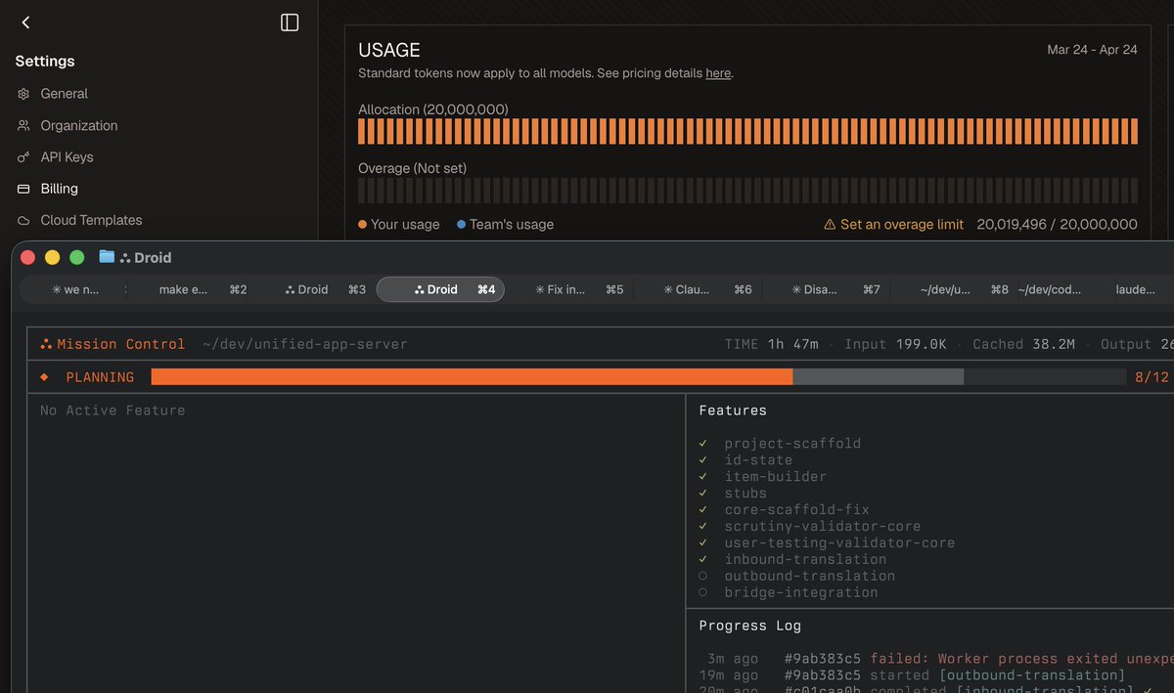Click pending circle beside bridge-integration

703,592
